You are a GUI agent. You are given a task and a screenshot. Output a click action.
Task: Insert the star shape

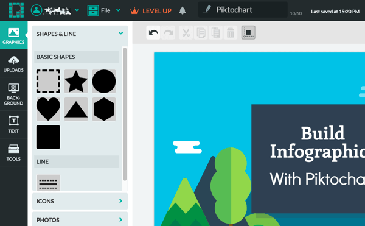(x=76, y=81)
